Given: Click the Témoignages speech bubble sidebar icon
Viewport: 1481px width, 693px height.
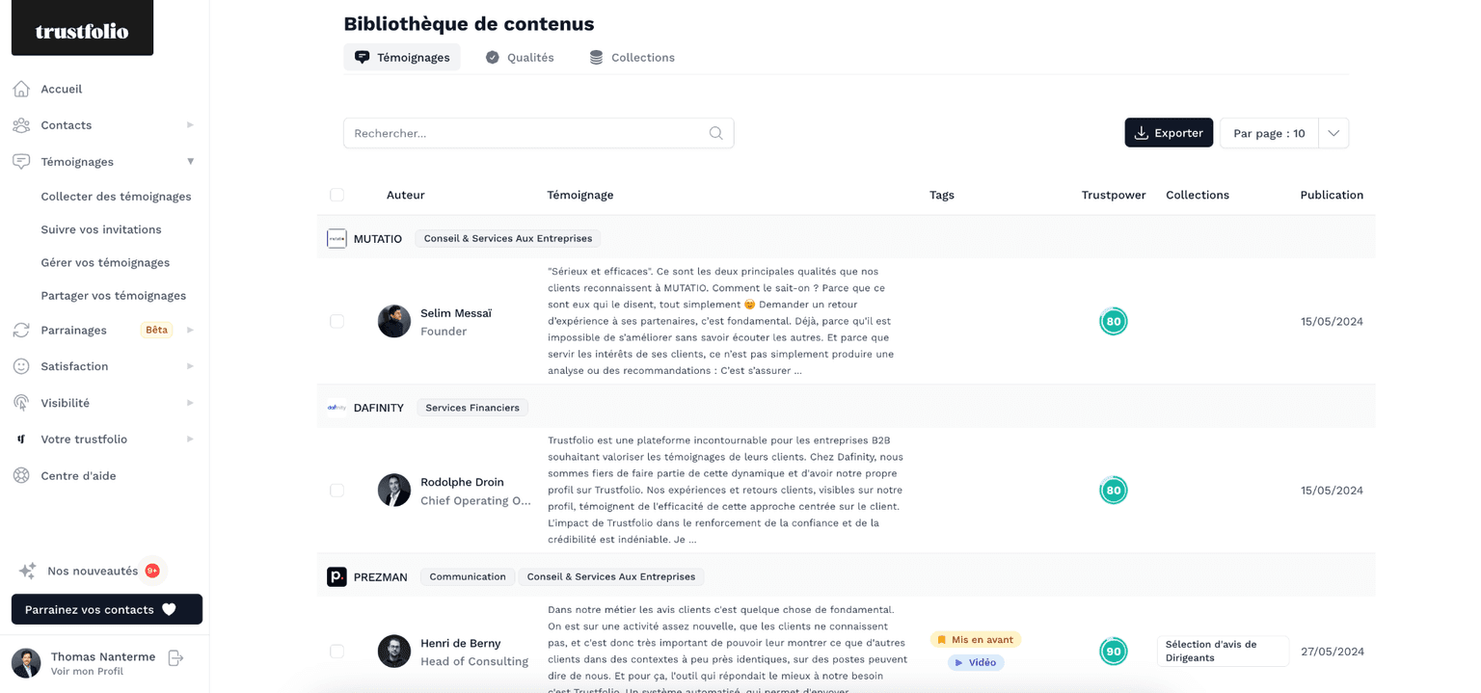Looking at the screenshot, I should pos(21,162).
